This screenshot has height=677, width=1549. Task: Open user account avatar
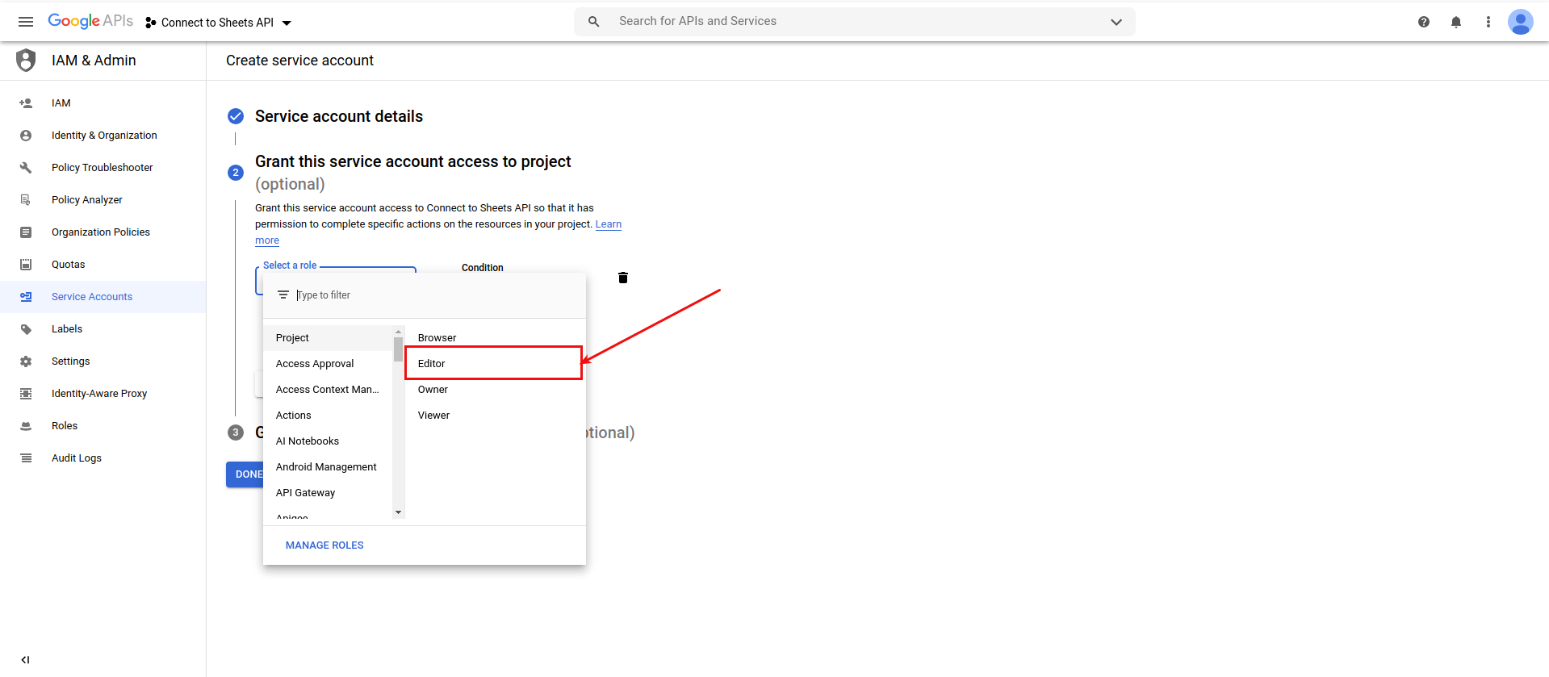pyautogui.click(x=1521, y=22)
